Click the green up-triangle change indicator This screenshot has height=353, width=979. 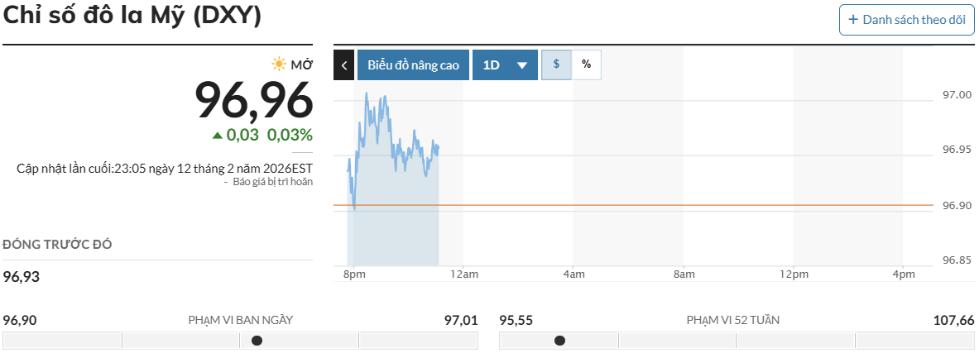point(217,135)
